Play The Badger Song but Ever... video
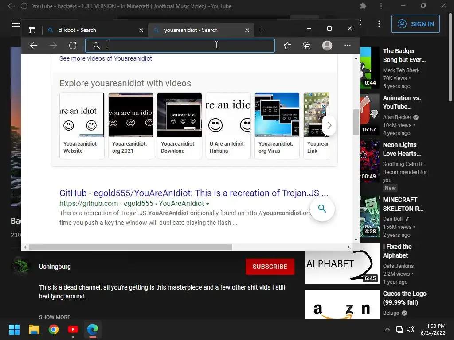 tap(404, 55)
